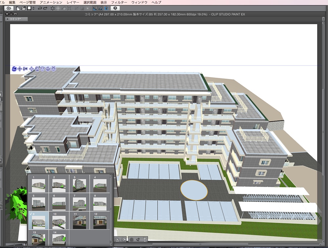Click the Open file icon in the toolbar
This screenshot has height=248, width=328.
coord(23,8)
